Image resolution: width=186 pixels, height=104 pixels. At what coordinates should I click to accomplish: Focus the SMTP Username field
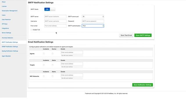55,21
